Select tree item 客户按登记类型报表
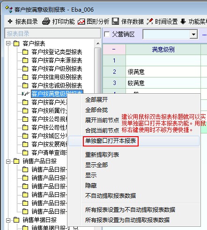Image resolution: width=207 pixels, height=230 pixels. pos(57,52)
